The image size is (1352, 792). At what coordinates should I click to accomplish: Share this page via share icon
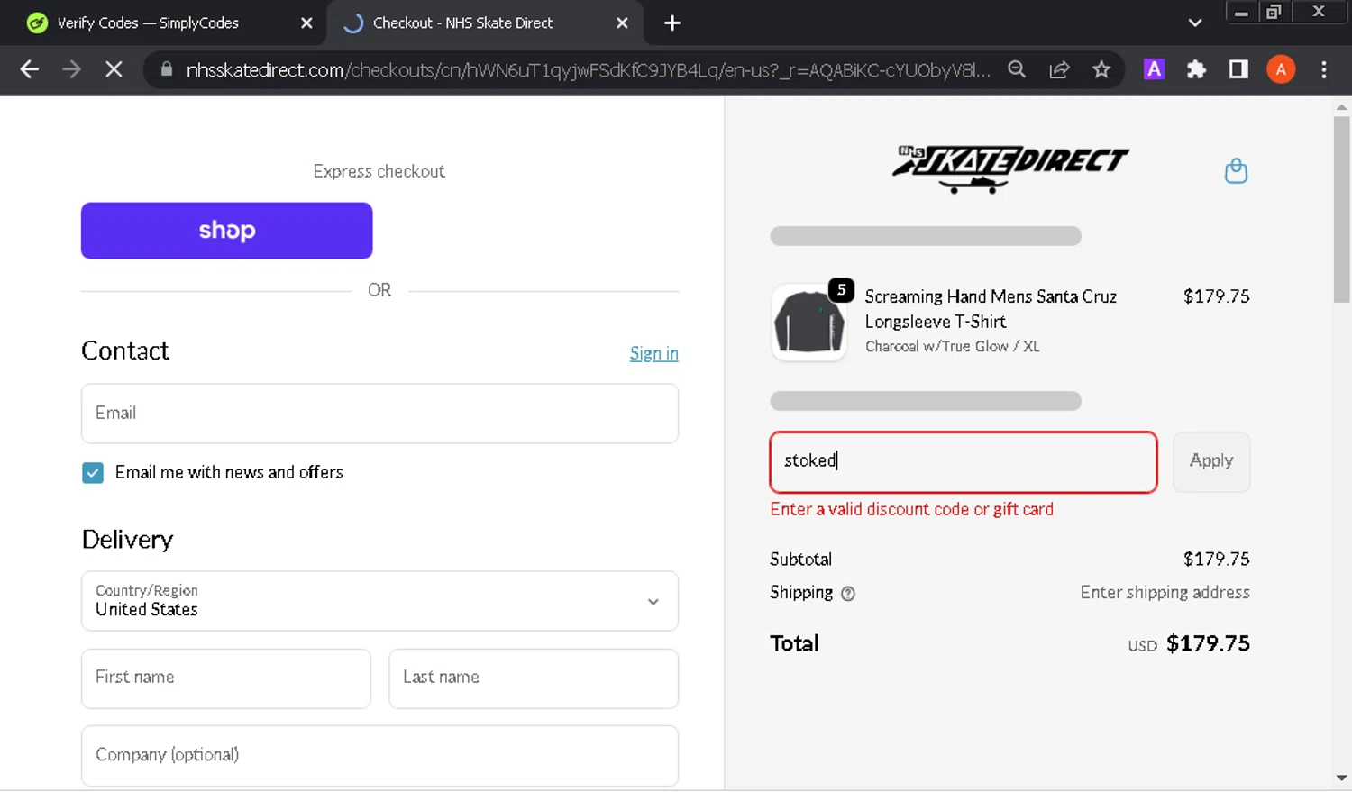point(1059,69)
